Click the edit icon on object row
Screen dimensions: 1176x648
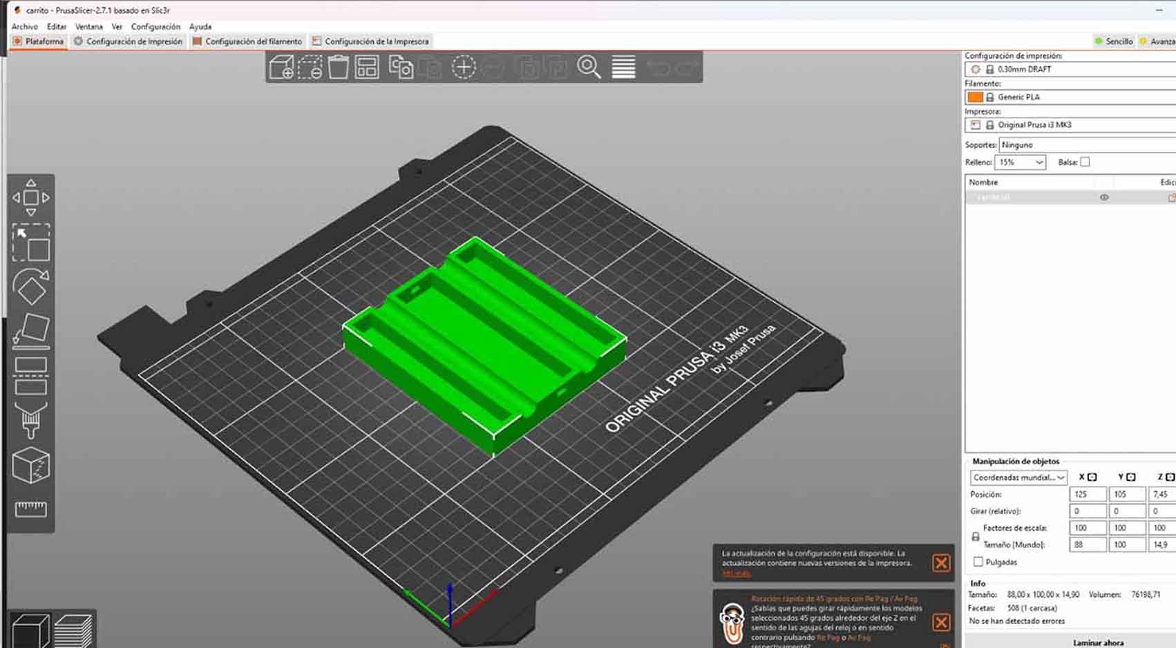click(1171, 198)
